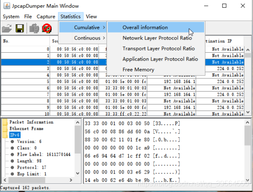Click the Java app icon in title bar
Image resolution: width=253 pixels, height=192 pixels.
point(6,6)
